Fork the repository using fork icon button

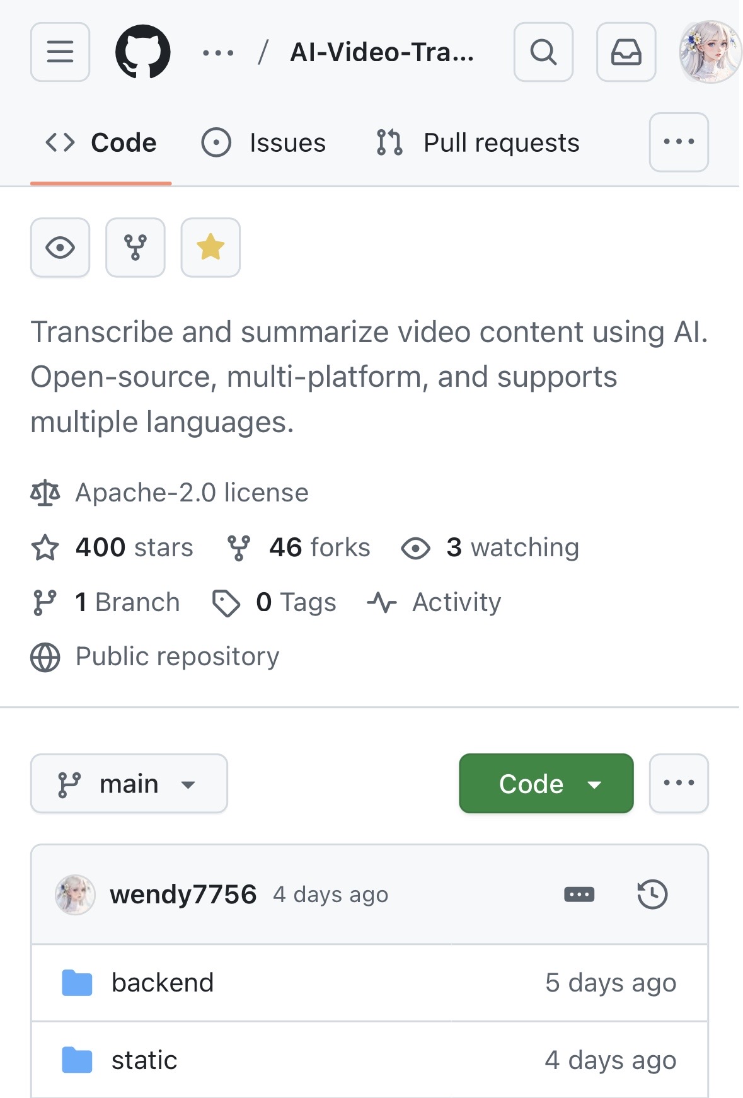(x=135, y=248)
